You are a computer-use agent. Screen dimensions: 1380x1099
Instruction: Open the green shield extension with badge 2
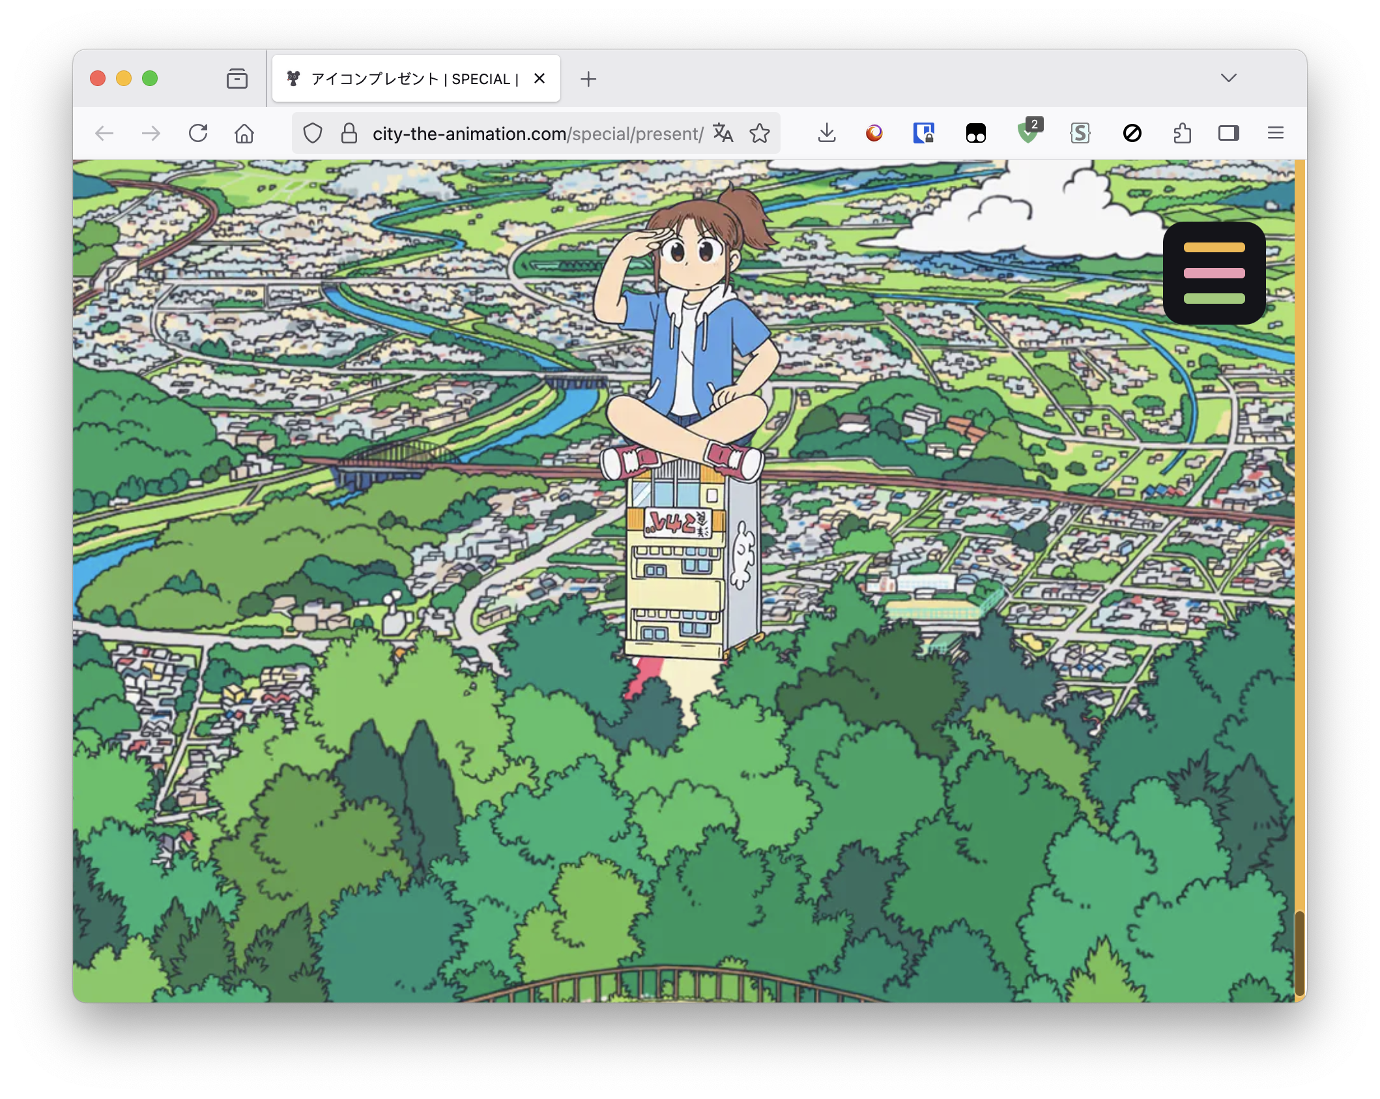pyautogui.click(x=1029, y=131)
